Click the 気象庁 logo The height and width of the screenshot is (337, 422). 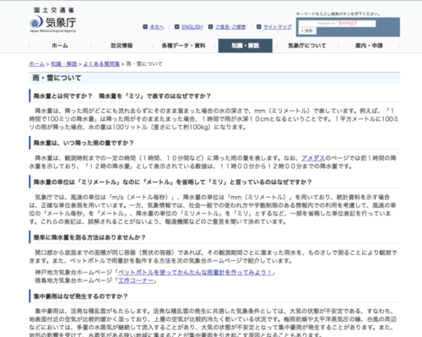[x=53, y=19]
